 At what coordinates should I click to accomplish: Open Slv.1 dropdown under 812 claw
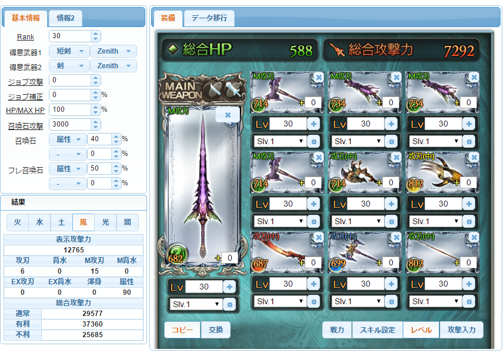click(435, 221)
